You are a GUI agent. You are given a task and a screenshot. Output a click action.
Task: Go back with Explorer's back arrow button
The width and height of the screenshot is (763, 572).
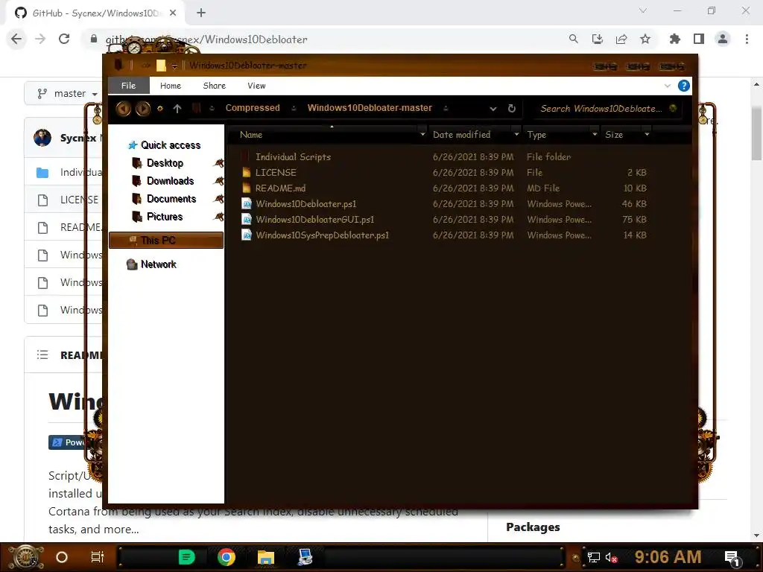[123, 109]
